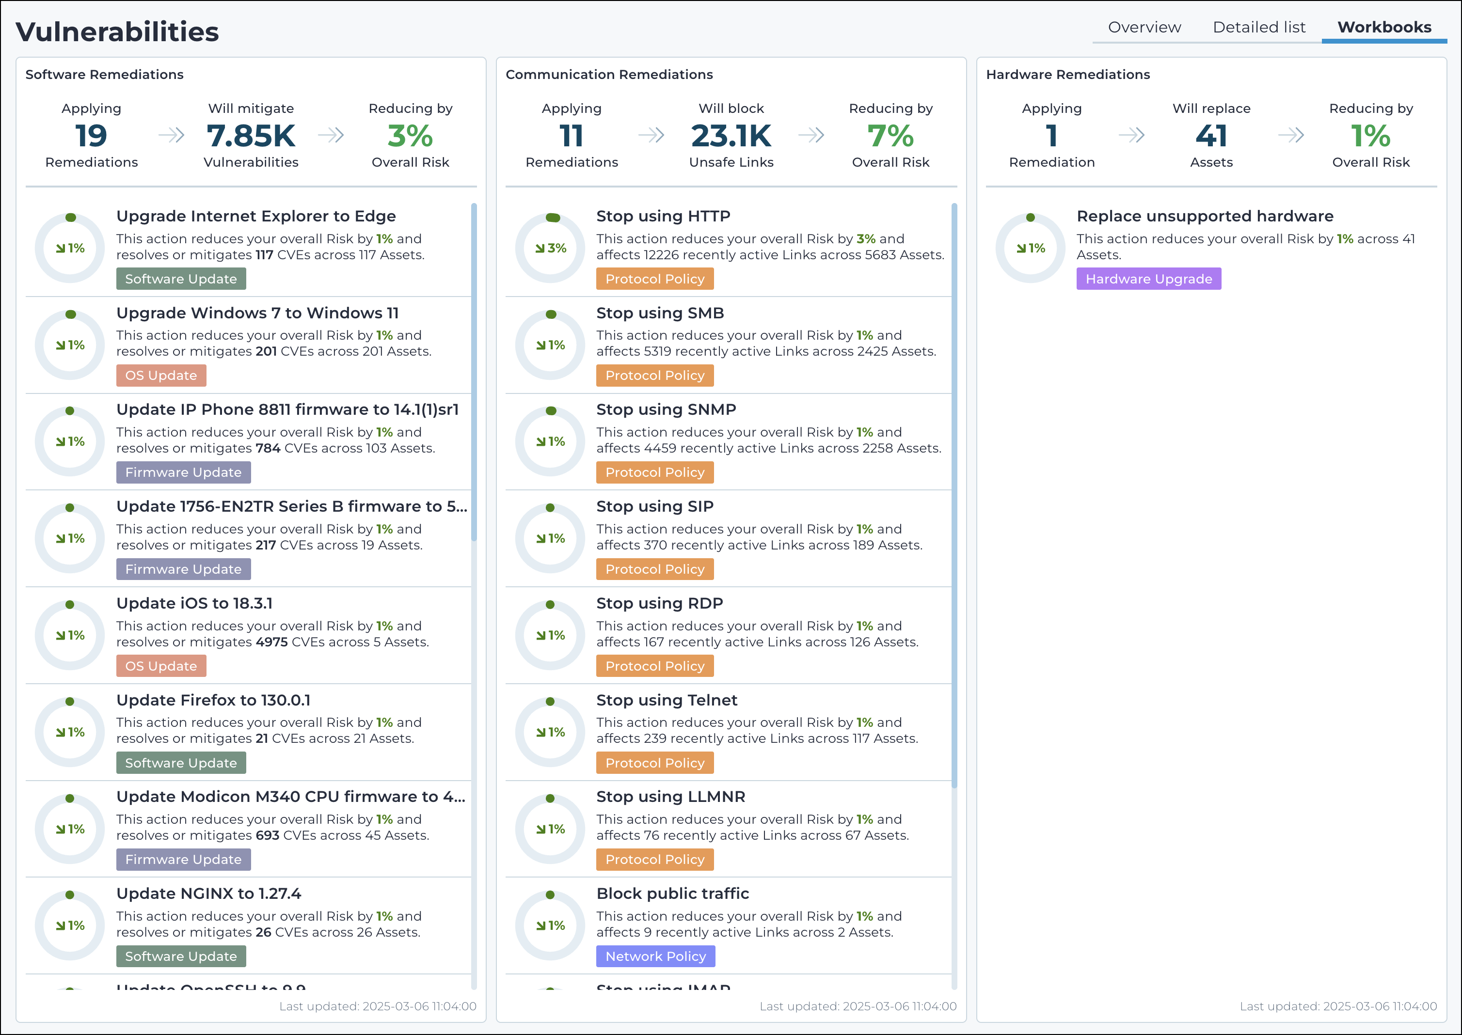This screenshot has height=1035, width=1462.
Task: Click the risk gauge for Stop using Telnet
Action: (550, 732)
